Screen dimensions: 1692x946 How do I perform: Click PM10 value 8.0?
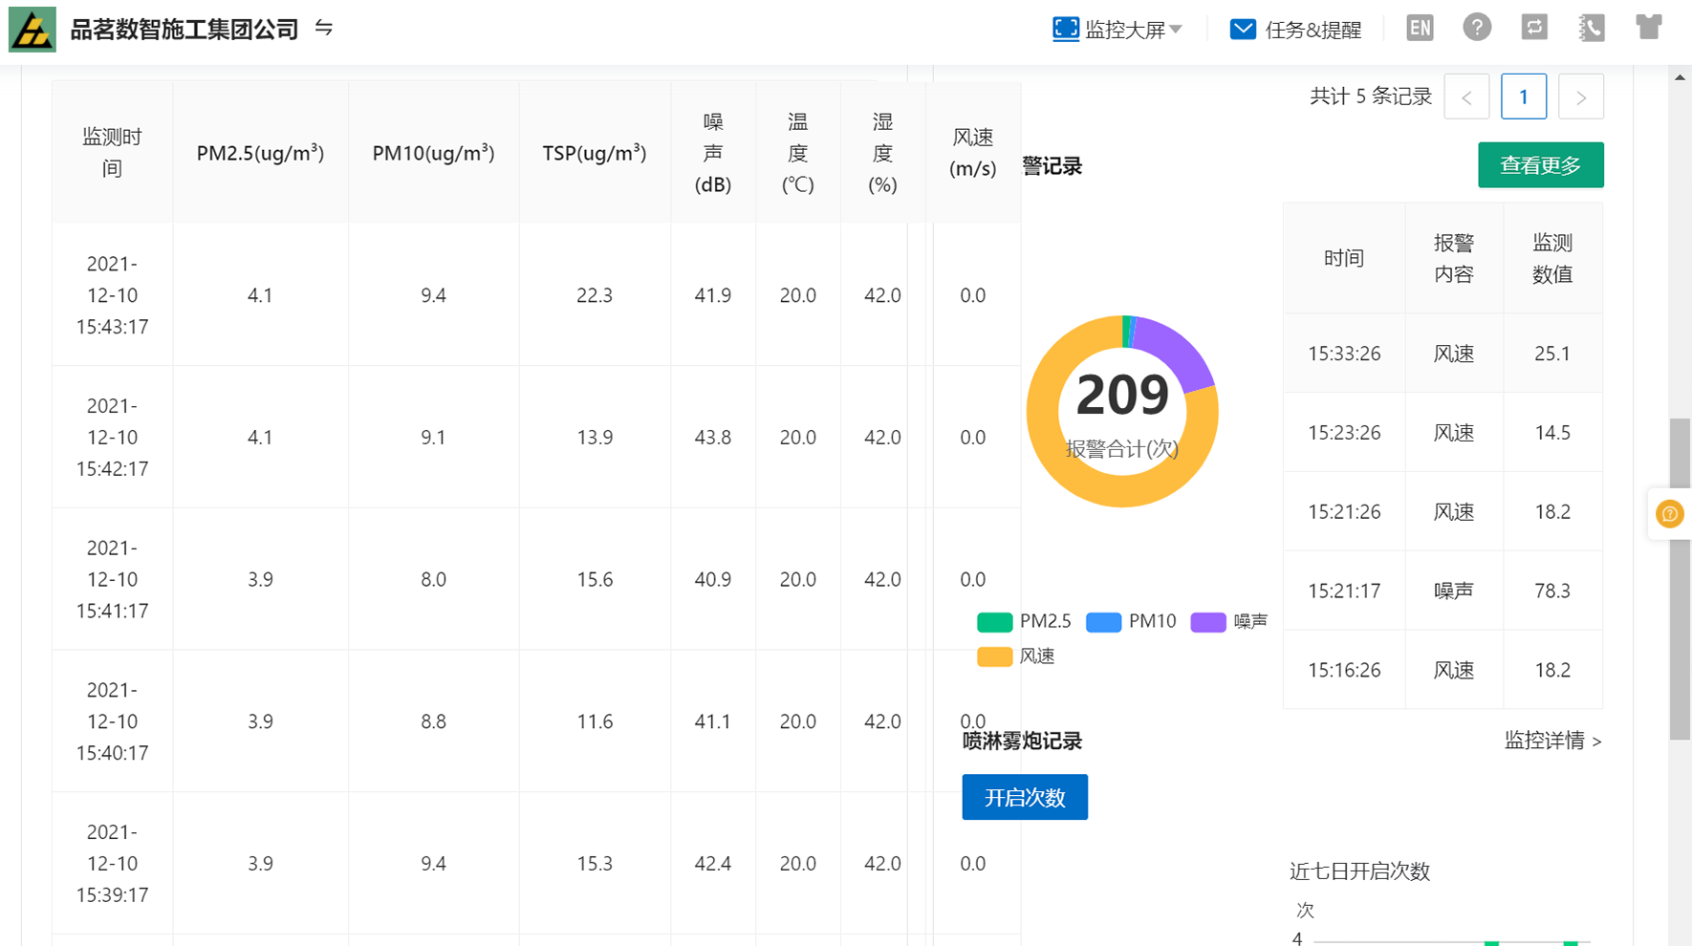click(x=433, y=579)
